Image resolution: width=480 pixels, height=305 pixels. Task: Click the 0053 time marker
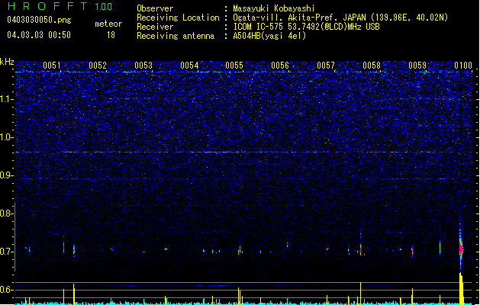coord(143,66)
